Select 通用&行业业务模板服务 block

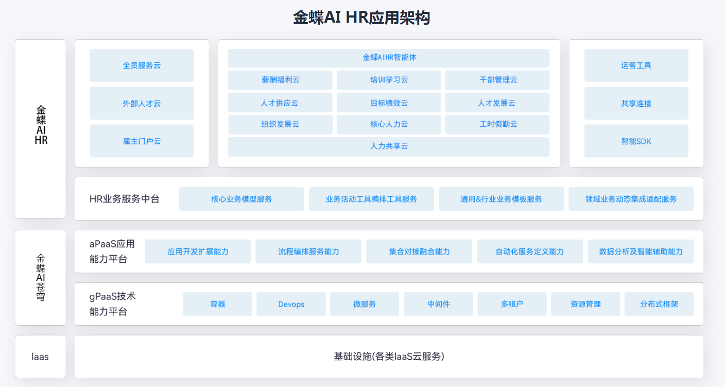(501, 199)
